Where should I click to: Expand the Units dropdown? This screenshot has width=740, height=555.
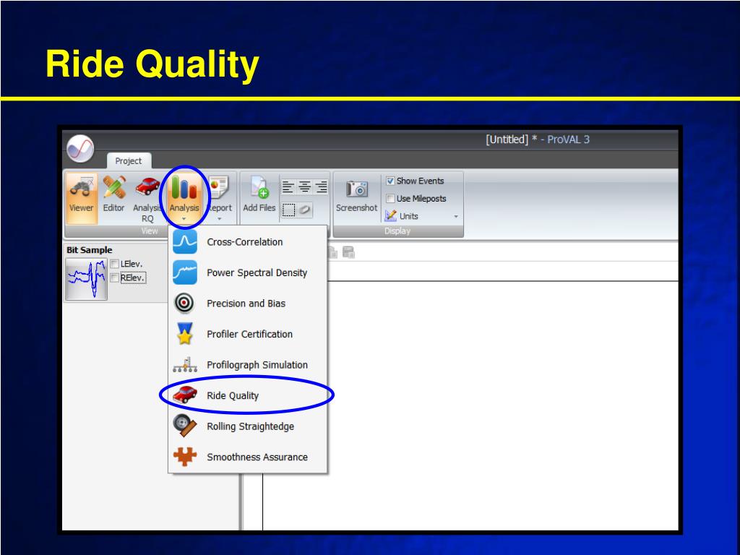[x=422, y=216]
